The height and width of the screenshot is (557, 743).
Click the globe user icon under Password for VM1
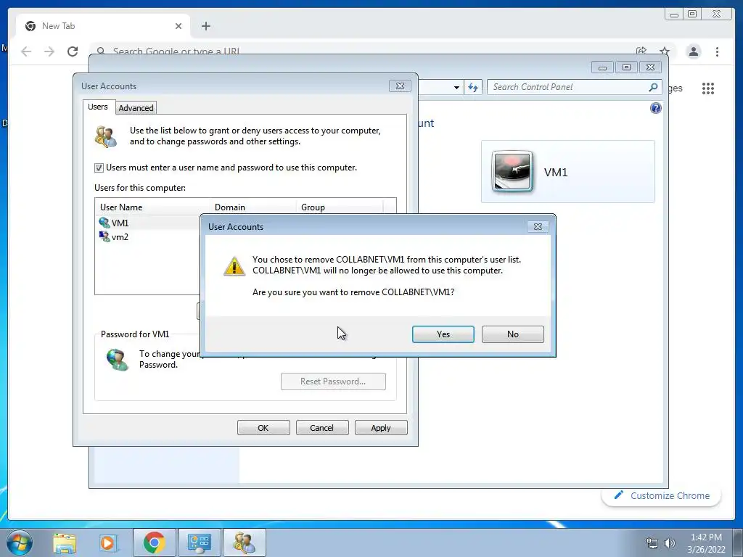117,360
